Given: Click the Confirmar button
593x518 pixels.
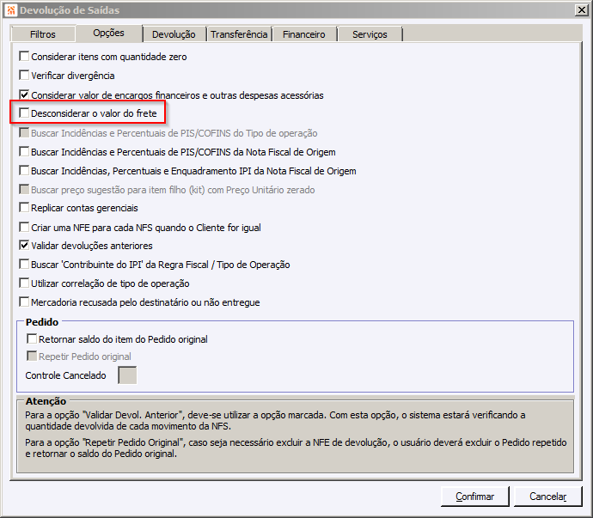Looking at the screenshot, I should pyautogui.click(x=475, y=497).
